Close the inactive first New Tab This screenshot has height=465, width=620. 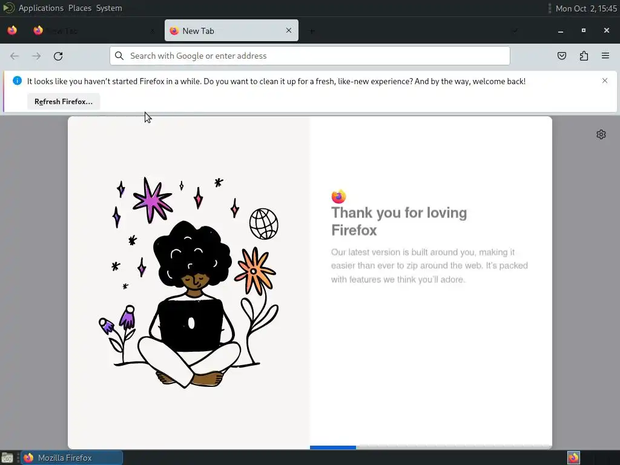153,31
